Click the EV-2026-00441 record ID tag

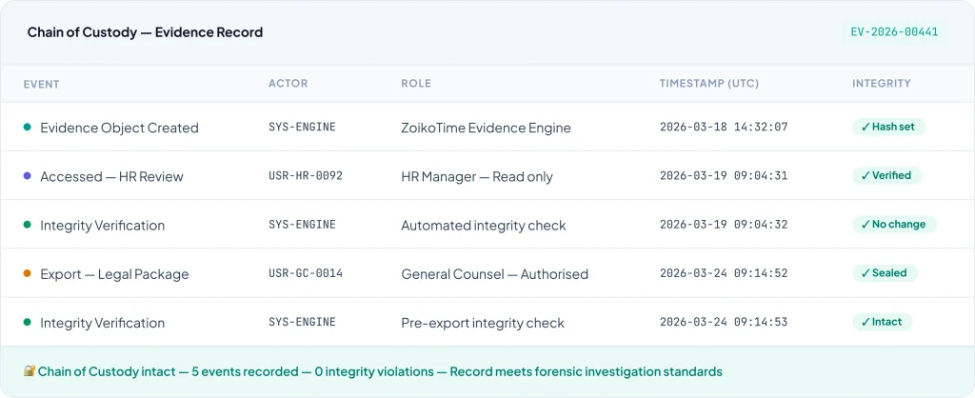894,31
